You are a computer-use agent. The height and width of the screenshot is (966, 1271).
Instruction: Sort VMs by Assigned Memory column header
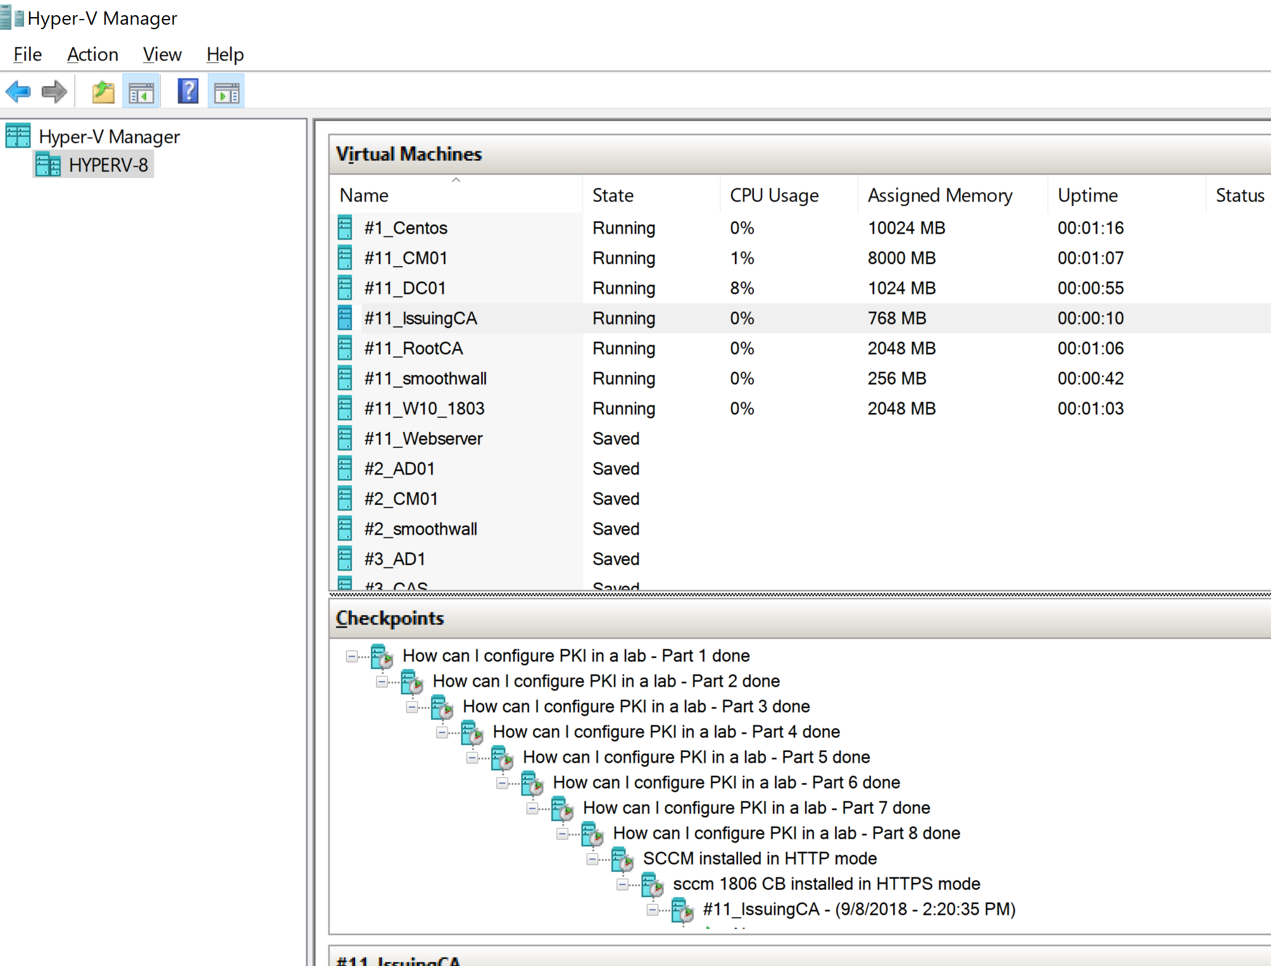click(953, 194)
